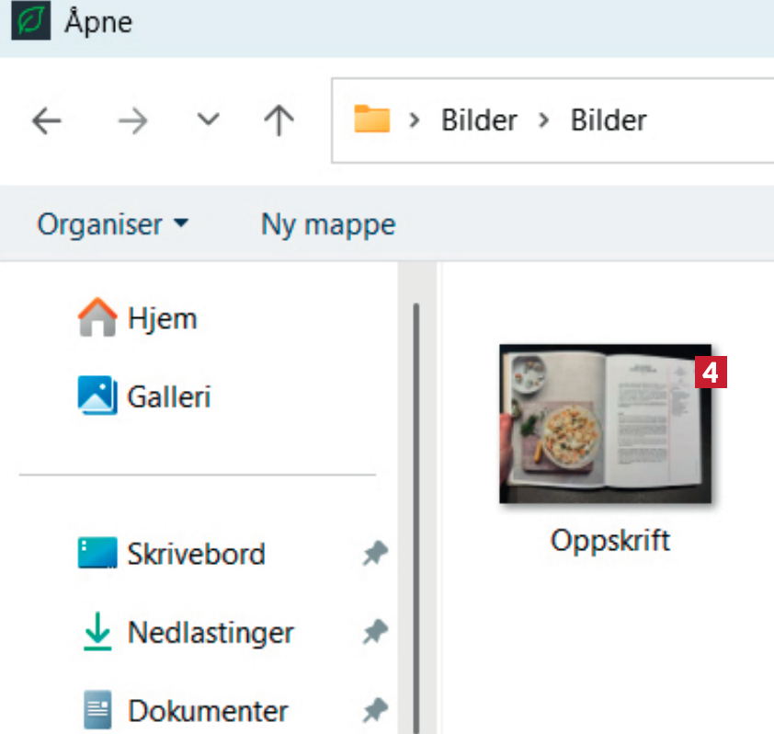Open Hjem in the navigation pane
This screenshot has height=734, width=774.
click(x=138, y=319)
